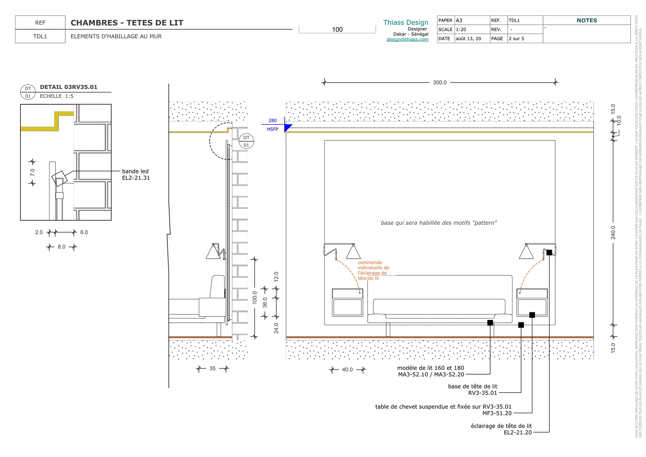This screenshot has width=646, height=457.
Task: Click the DT 01 circle marker beside detail heading
Action: 28,92
